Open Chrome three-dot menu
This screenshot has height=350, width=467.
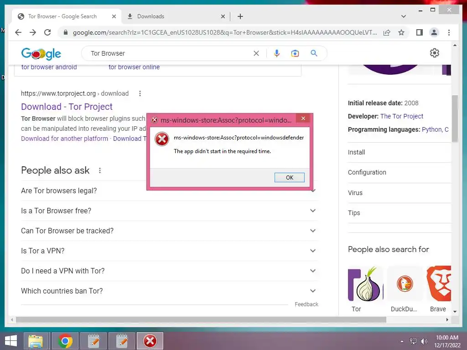(449, 32)
